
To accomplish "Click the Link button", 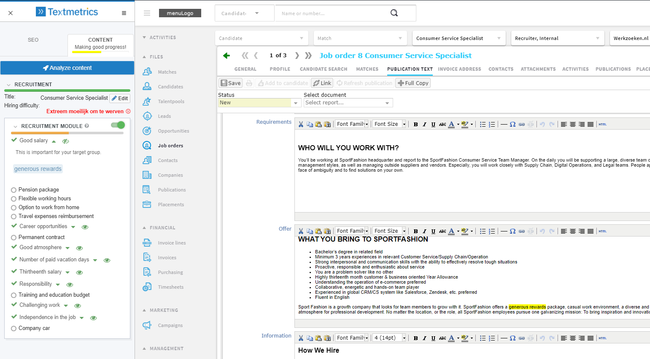I will tap(322, 83).
